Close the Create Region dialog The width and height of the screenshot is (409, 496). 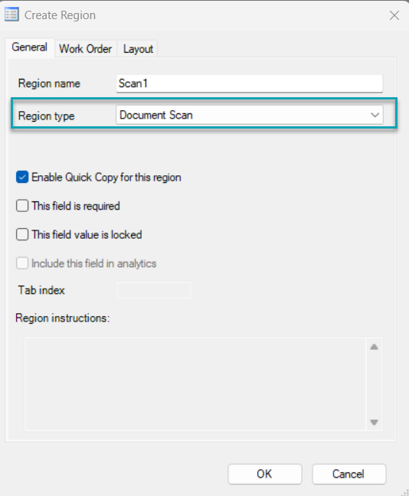tap(394, 15)
